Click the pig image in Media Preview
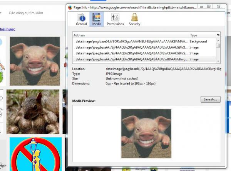This screenshot has height=171, width=231. [146, 134]
